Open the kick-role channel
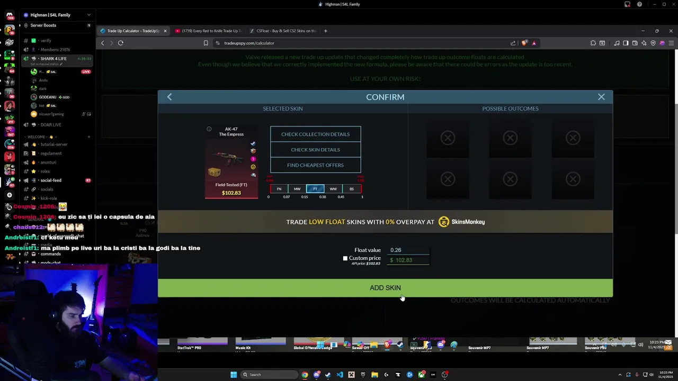Viewport: 678px width, 381px height. tap(57, 198)
